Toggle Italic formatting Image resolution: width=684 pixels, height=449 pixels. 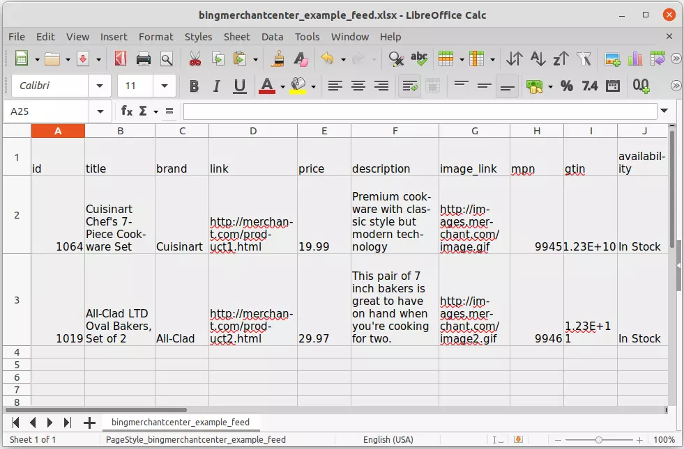click(x=216, y=86)
